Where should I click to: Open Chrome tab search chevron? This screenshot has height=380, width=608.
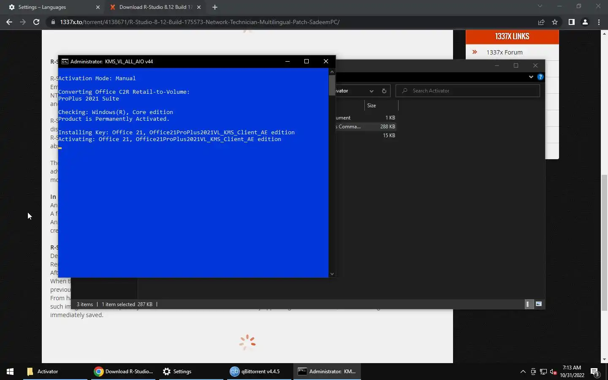tap(540, 6)
